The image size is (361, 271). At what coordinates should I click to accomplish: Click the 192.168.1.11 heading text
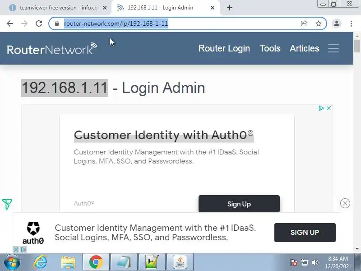[65, 88]
